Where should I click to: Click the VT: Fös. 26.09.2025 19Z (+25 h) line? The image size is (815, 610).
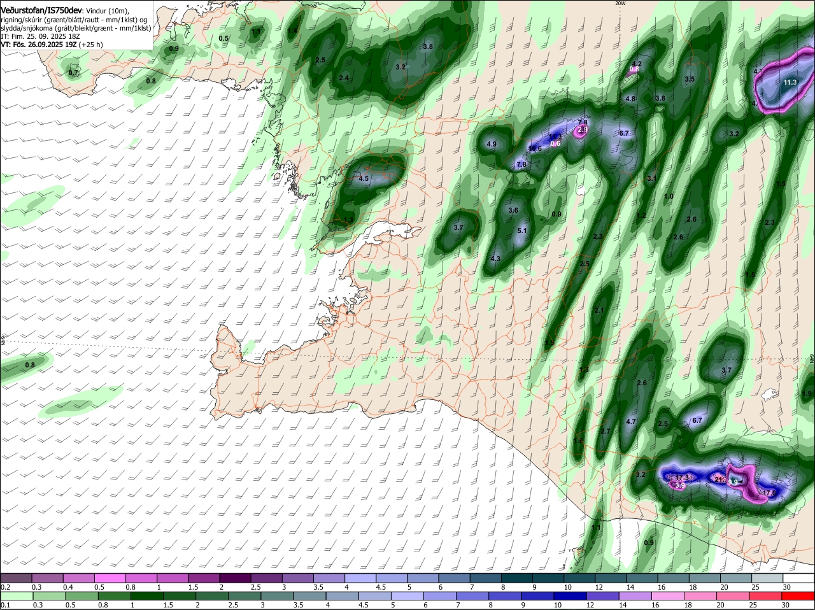(52, 45)
